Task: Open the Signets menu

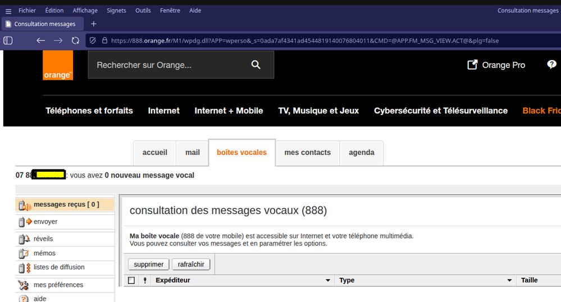Action: pos(116,11)
